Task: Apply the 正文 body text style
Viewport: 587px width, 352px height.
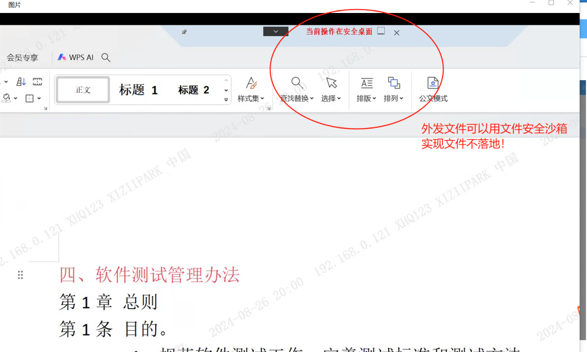Action: [x=83, y=90]
